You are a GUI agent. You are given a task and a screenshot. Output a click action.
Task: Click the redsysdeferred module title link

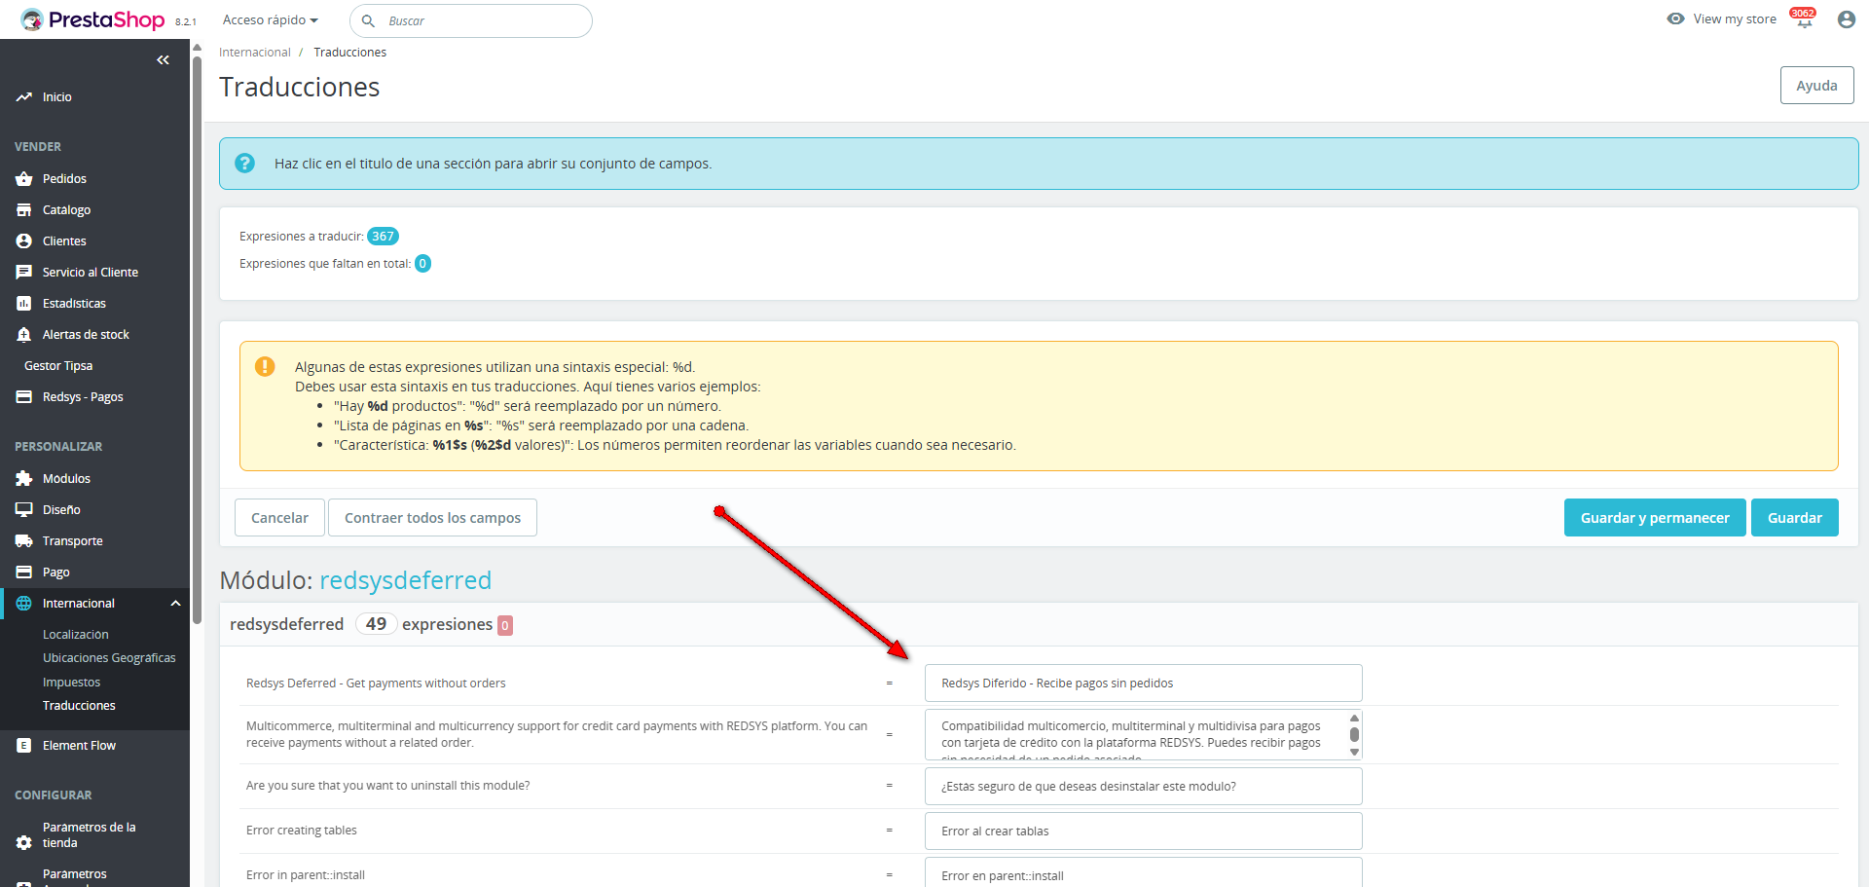[x=405, y=580]
